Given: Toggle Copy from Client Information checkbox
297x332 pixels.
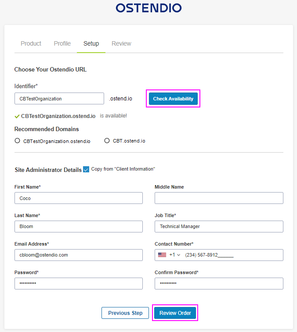Looking at the screenshot, I should click(86, 169).
